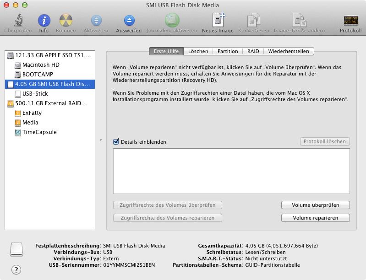The image size is (366, 280).
Task: Select BOOTCAMP in sidebar
Action: click(50, 75)
